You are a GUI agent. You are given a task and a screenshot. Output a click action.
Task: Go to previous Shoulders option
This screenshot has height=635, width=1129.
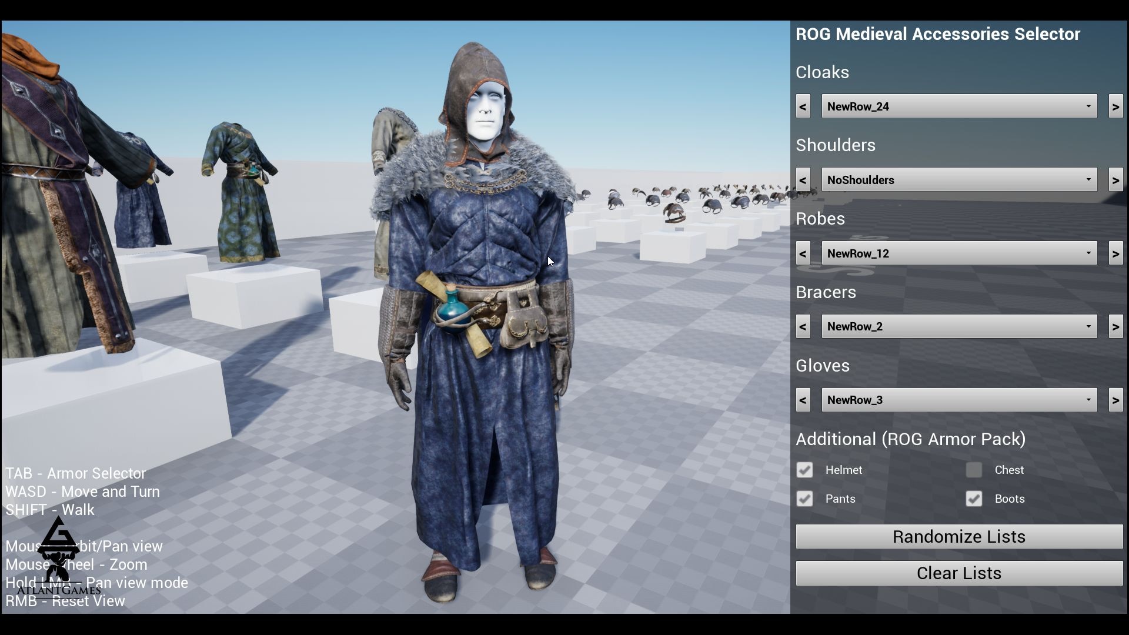[x=803, y=180]
